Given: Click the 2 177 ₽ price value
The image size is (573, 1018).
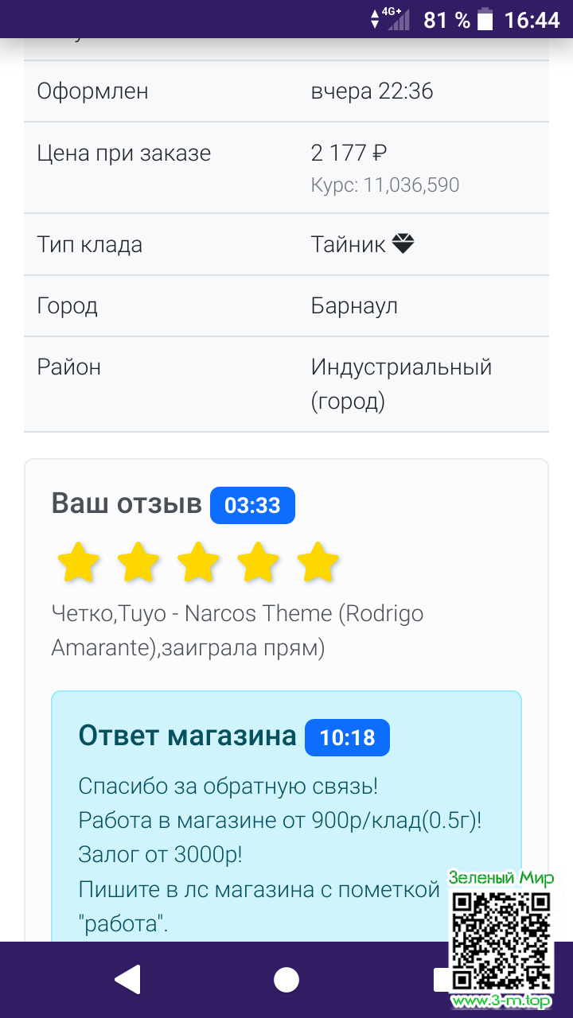Looking at the screenshot, I should tap(349, 153).
